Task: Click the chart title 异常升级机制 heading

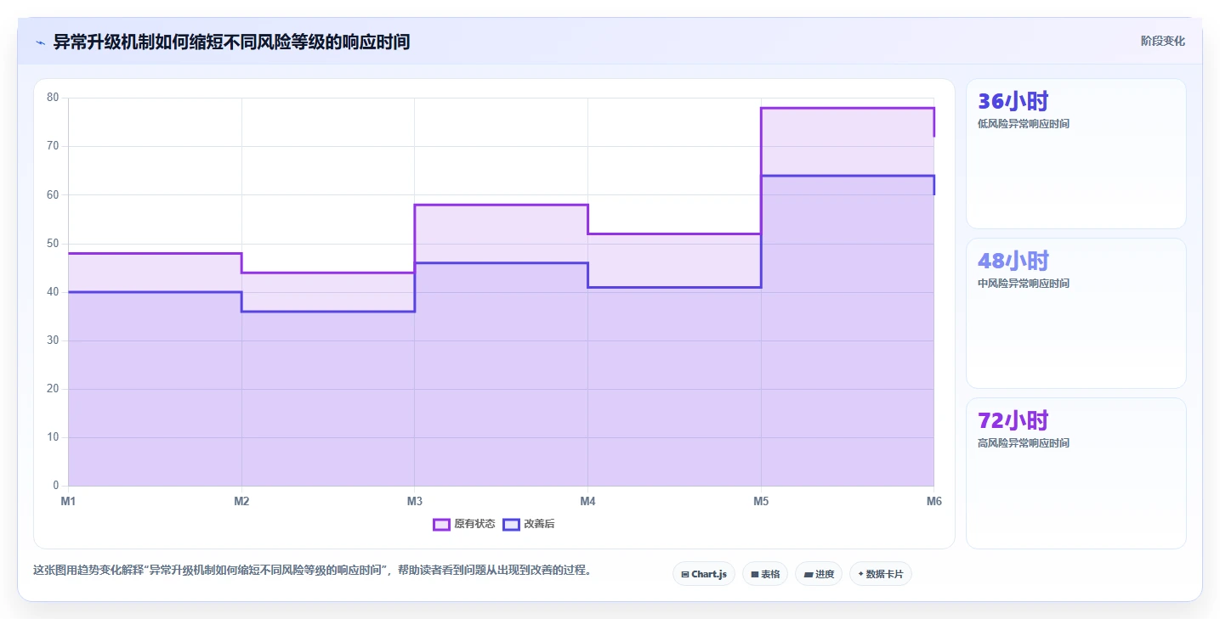Action: (231, 42)
